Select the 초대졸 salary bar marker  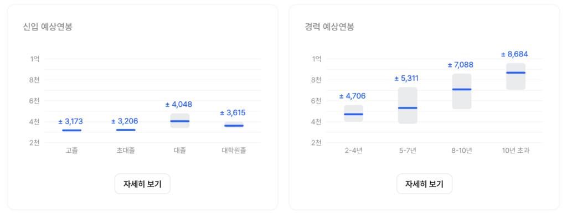click(x=126, y=130)
